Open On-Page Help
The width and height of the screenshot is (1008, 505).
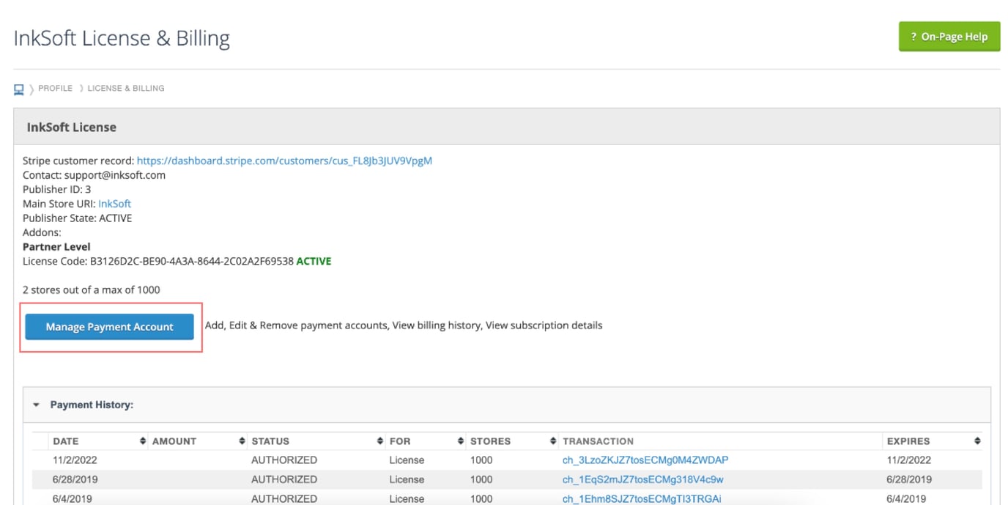[x=949, y=37]
